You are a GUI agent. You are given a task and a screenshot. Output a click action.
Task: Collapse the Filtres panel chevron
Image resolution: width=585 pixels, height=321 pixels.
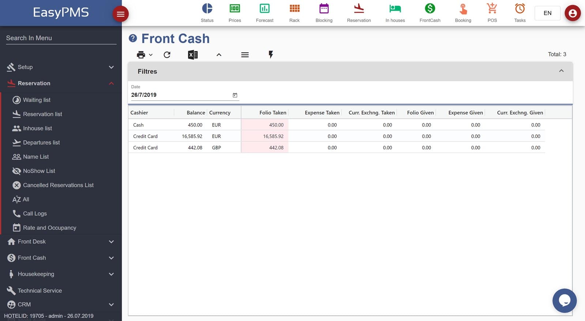tap(561, 71)
